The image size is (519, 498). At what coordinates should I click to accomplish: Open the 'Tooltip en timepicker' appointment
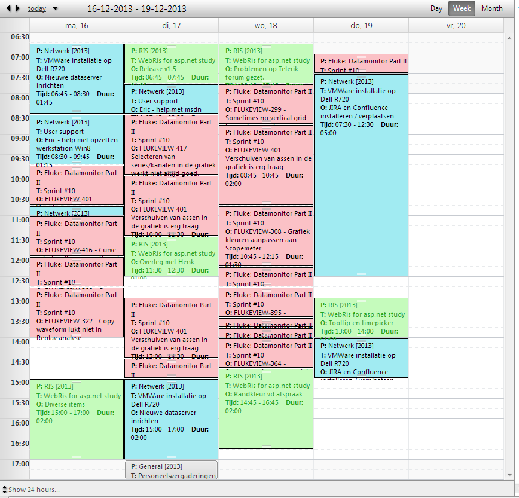pos(361,317)
